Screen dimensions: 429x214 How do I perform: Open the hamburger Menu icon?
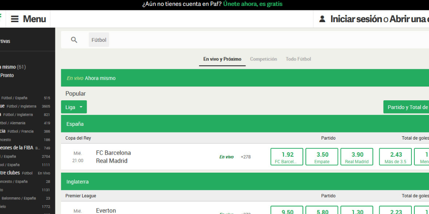click(15, 19)
